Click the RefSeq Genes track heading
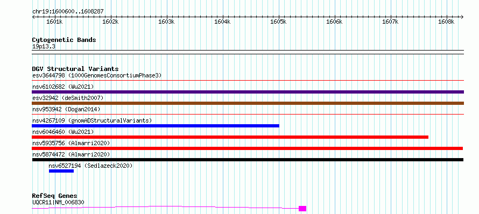This screenshot has width=479, height=214. [x=55, y=196]
